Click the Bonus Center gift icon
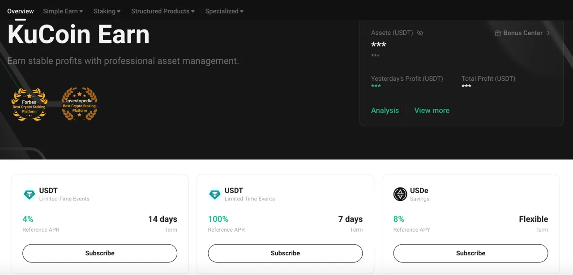Image resolution: width=573 pixels, height=275 pixels. point(497,33)
